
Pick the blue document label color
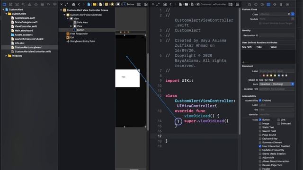coord(279,76)
